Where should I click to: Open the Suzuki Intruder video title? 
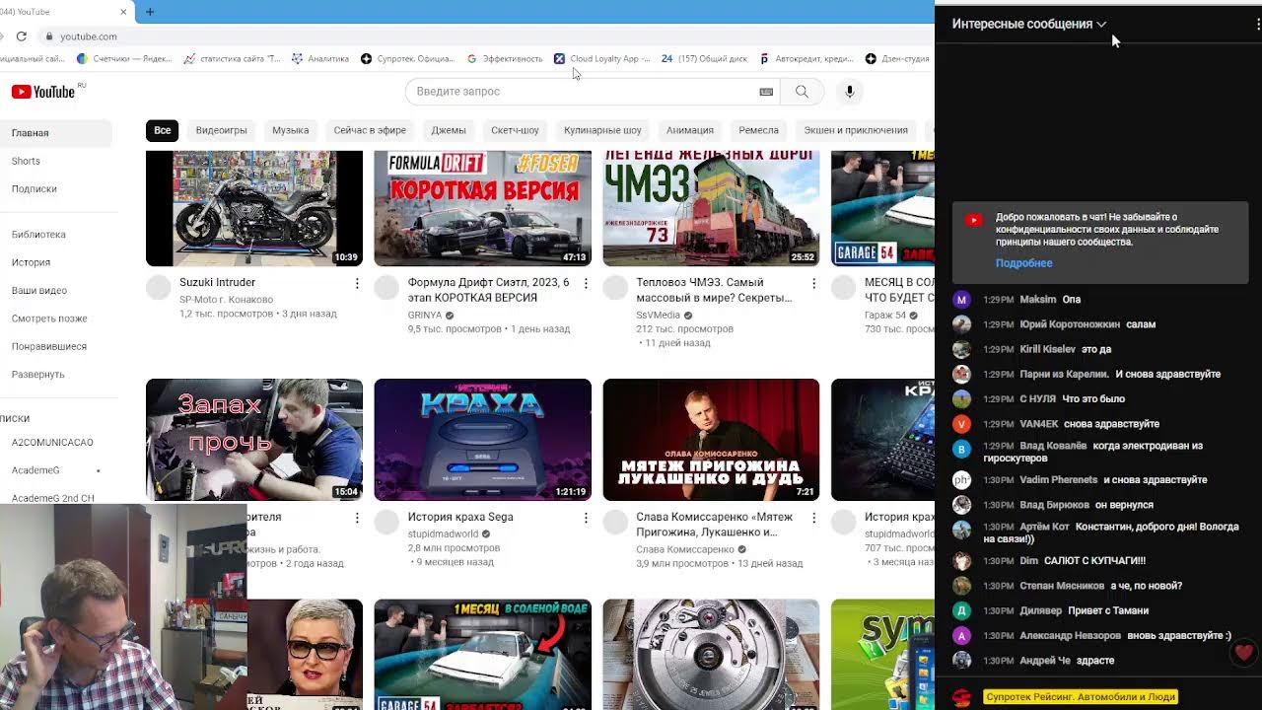point(217,282)
